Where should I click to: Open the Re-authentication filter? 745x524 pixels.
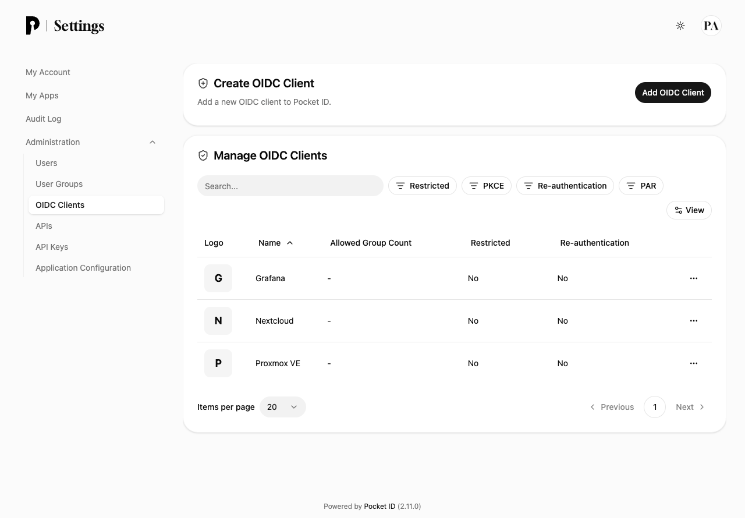click(565, 186)
